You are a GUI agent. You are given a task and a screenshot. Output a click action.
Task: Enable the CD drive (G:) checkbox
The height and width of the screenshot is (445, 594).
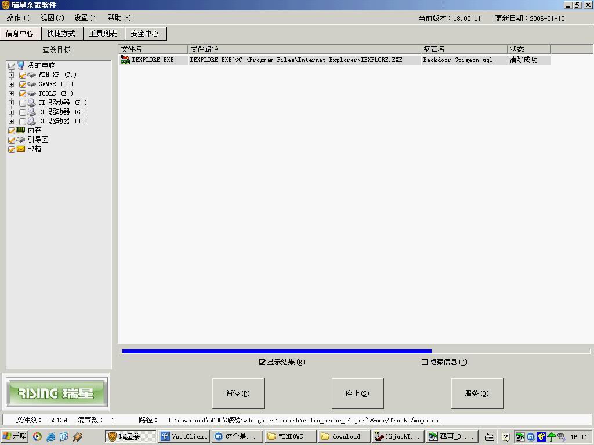click(x=23, y=112)
